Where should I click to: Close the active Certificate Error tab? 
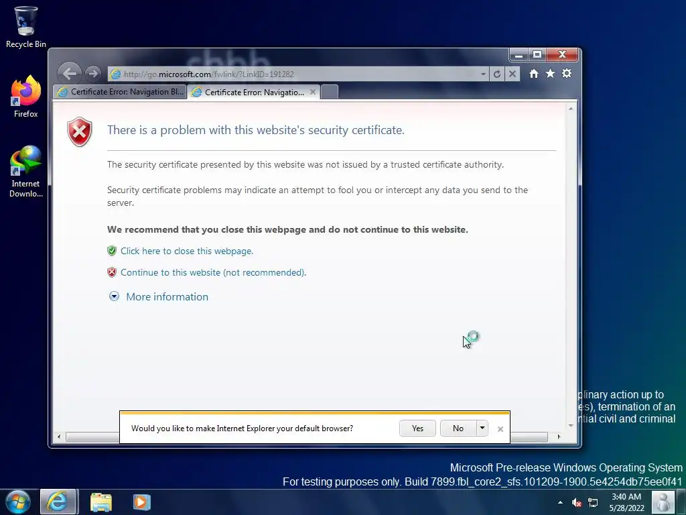(x=312, y=92)
